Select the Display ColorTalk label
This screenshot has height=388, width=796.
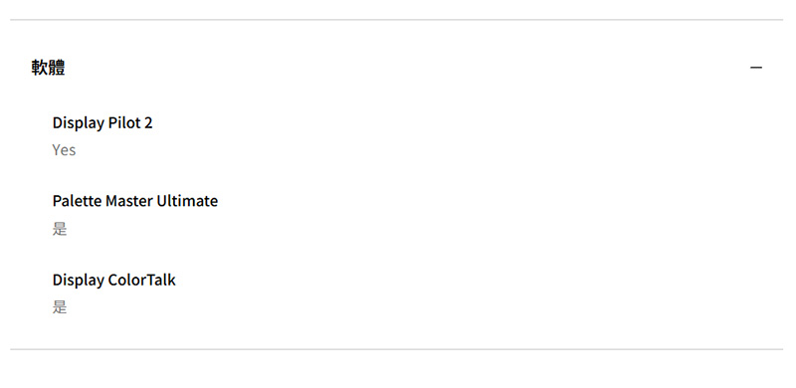pyautogui.click(x=114, y=281)
